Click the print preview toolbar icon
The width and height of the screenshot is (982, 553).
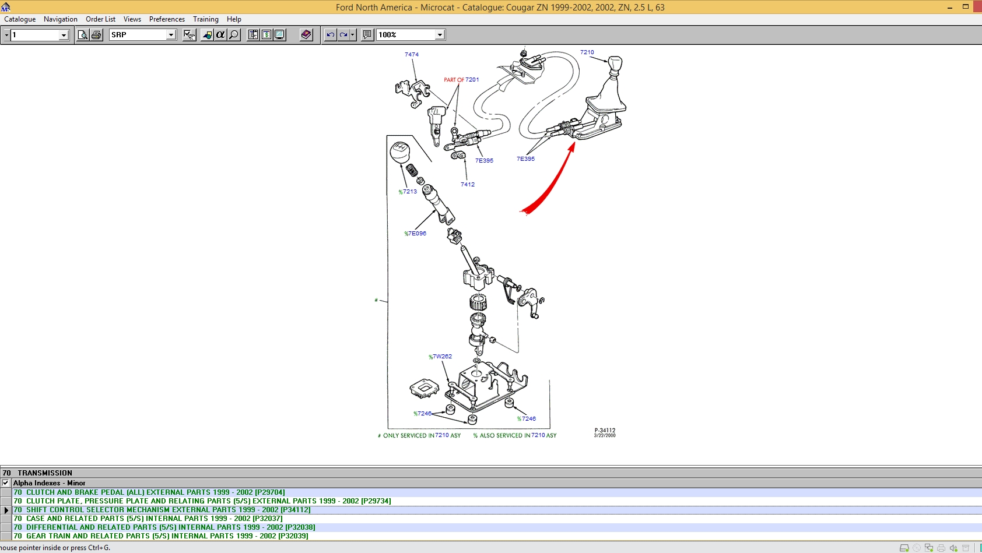[83, 35]
